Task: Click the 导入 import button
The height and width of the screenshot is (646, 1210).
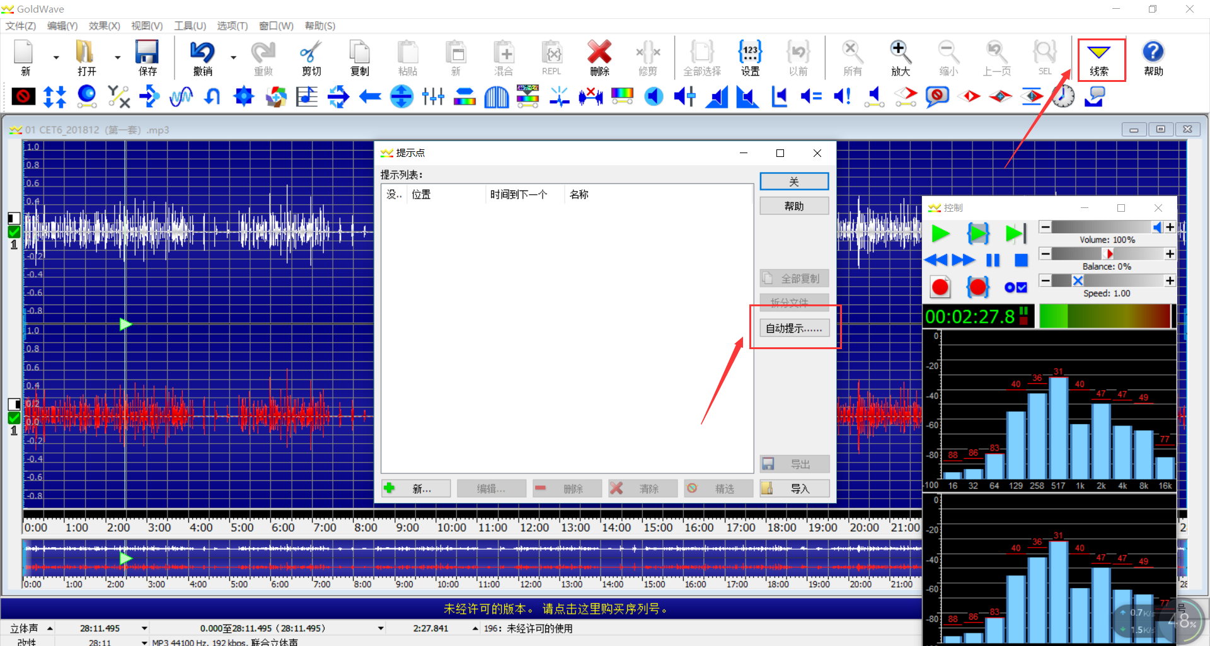Action: tap(794, 488)
